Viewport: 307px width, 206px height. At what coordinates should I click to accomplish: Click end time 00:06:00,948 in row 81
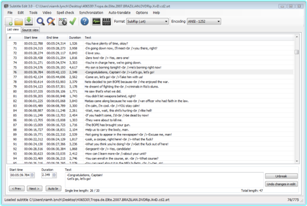pyautogui.click(x=56, y=96)
